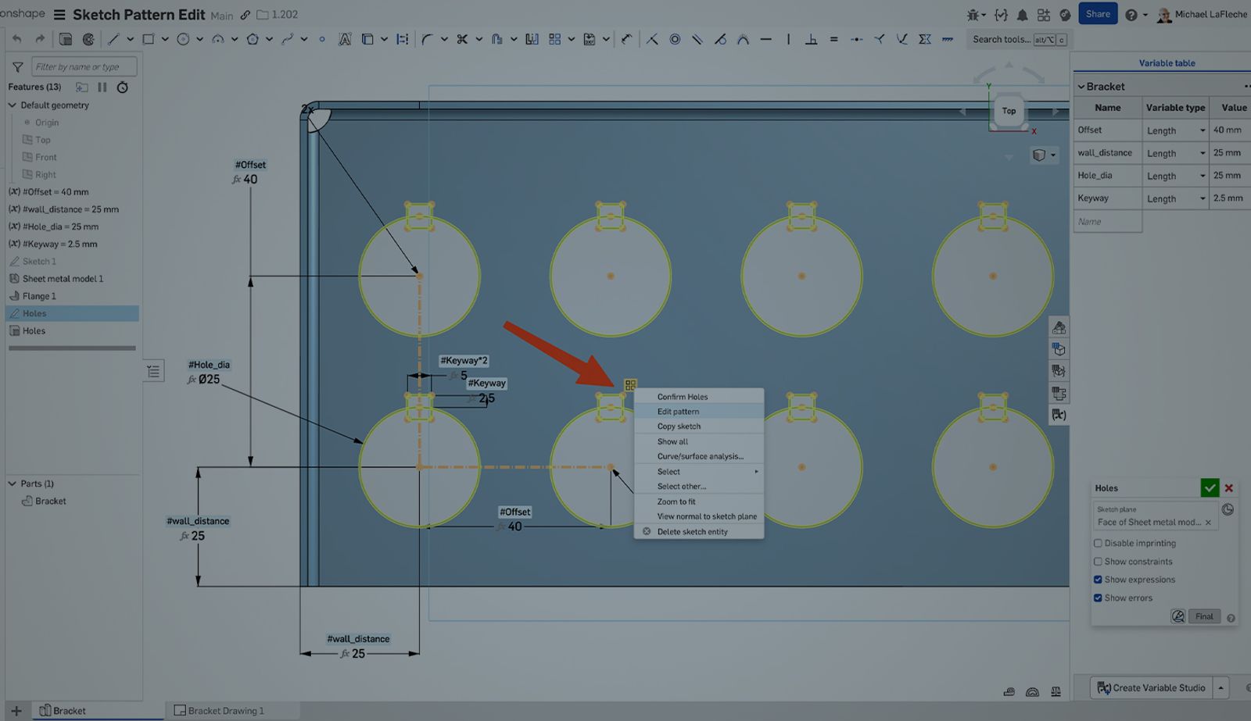The image size is (1251, 721).
Task: Select the Rectangle sketch tool
Action: tap(147, 39)
